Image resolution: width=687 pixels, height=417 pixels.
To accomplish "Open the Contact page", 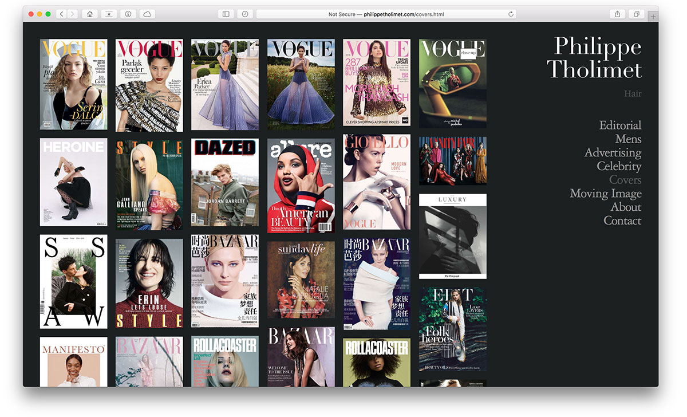I will (x=622, y=221).
